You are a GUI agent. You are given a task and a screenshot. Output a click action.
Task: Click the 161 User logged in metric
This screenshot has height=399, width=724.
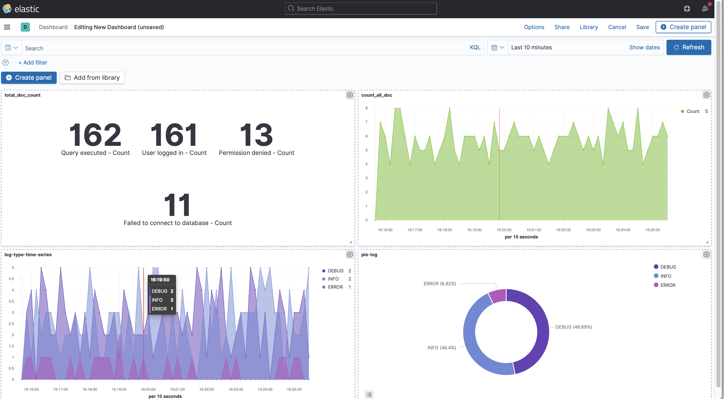174,139
